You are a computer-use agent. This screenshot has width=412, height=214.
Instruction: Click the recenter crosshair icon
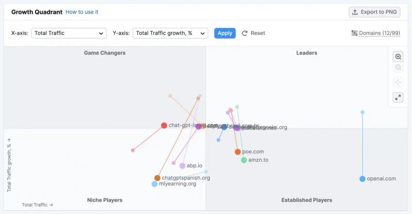[398, 82]
